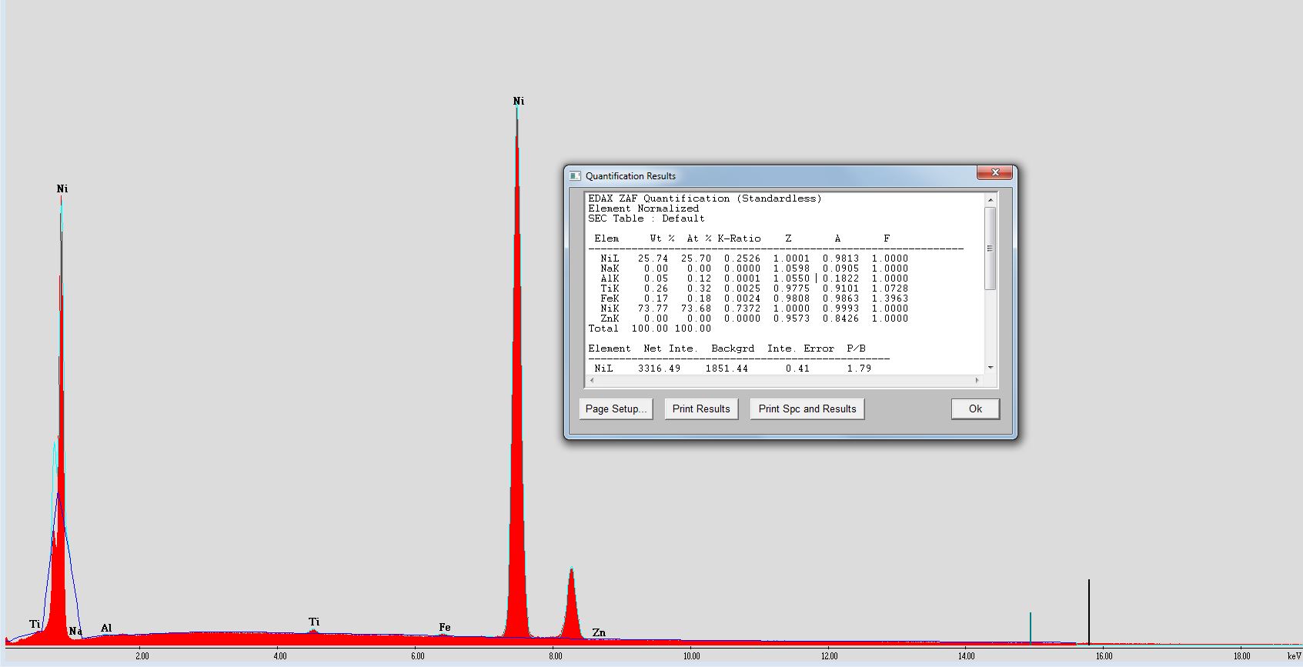Click the Quantification Results title bar icon
Image resolution: width=1303 pixels, height=667 pixels.
575,175
